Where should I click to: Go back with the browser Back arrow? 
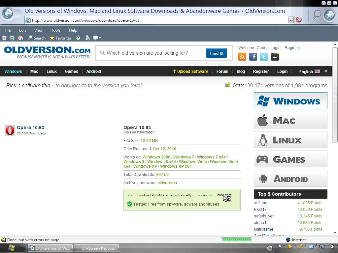[x=8, y=14]
